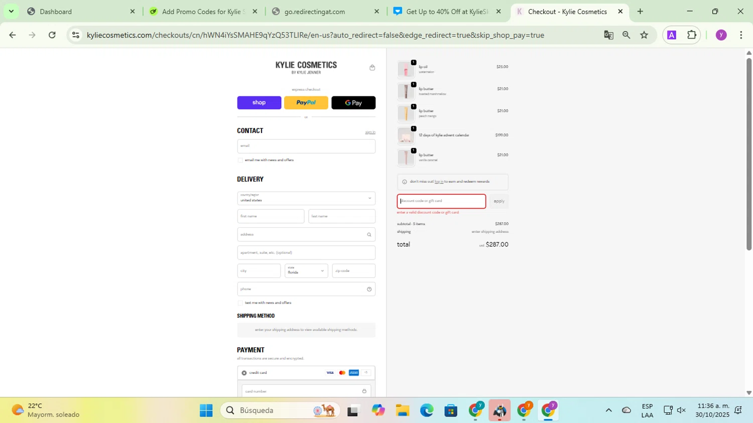
Task: Open the Extensions puzzle piece icon
Action: point(692,35)
